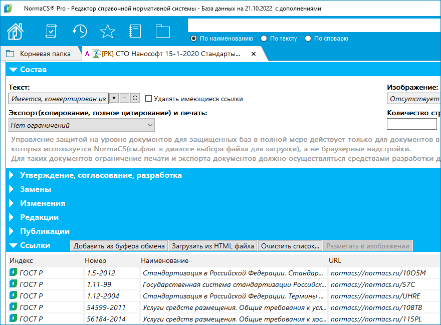Click the folder icon in top toolbar
441x325 pixels.
pos(163,31)
